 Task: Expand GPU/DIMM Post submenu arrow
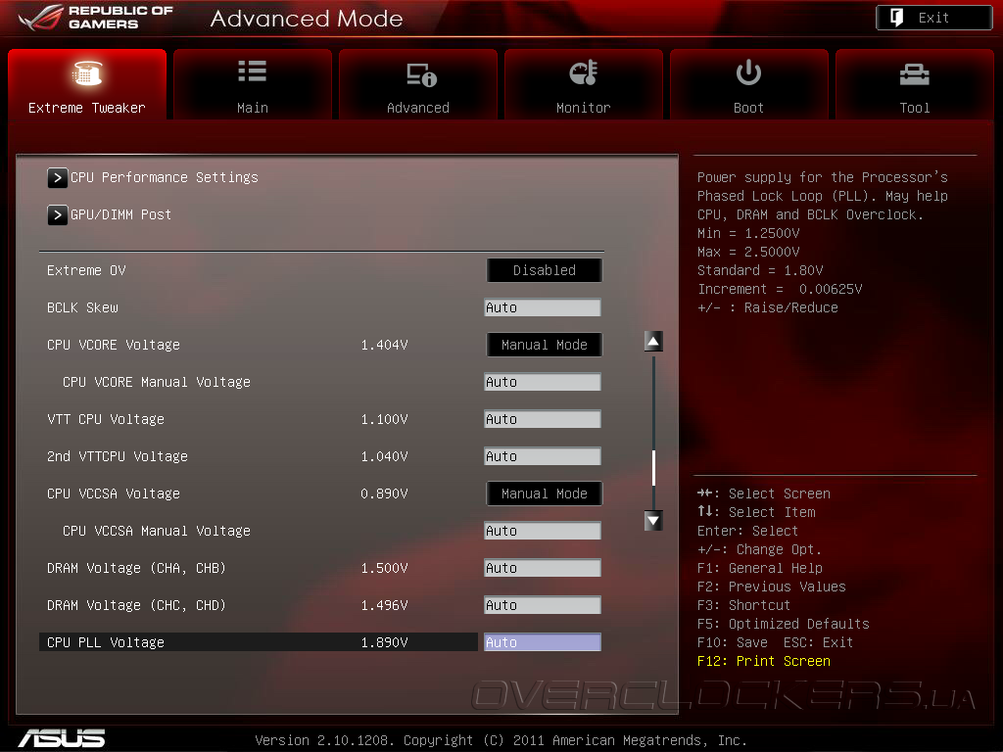57,214
